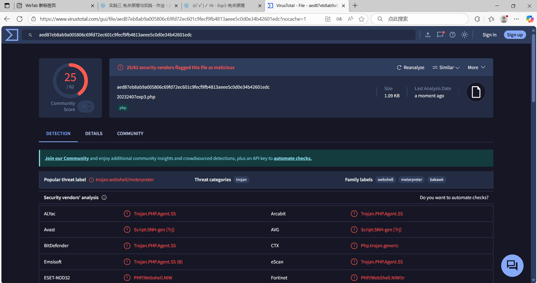Switch to the 实践三 免杀原理与实践 browser tab
Screen dimensions: 537x283
coord(139,6)
